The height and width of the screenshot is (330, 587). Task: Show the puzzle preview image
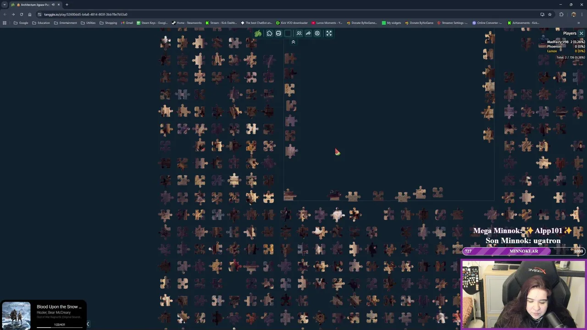pos(278,33)
